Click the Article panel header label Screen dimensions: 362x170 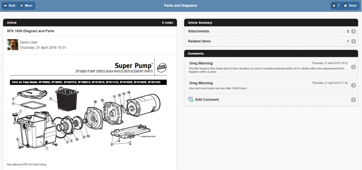tap(12, 22)
